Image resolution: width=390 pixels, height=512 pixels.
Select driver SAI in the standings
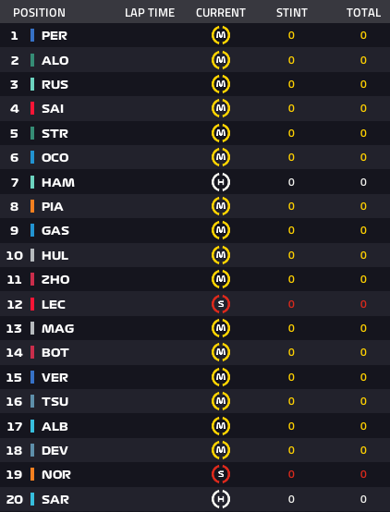53,108
